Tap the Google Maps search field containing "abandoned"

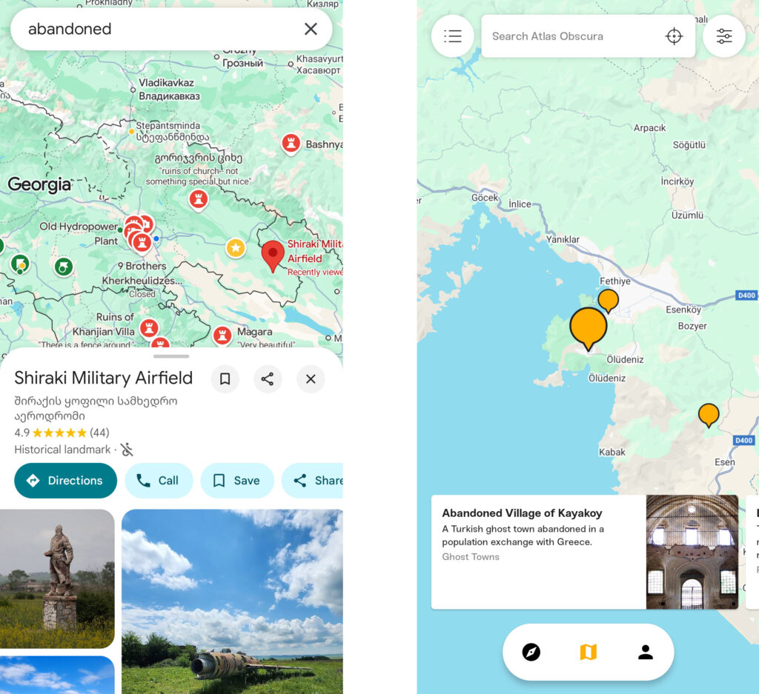tap(171, 29)
